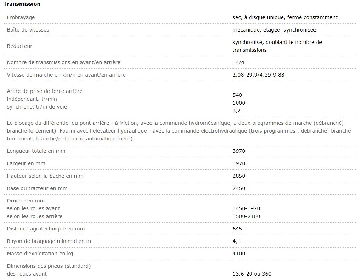Click the Distance agrotechnique en mm label
The width and height of the screenshot is (362, 278).
[46, 229]
